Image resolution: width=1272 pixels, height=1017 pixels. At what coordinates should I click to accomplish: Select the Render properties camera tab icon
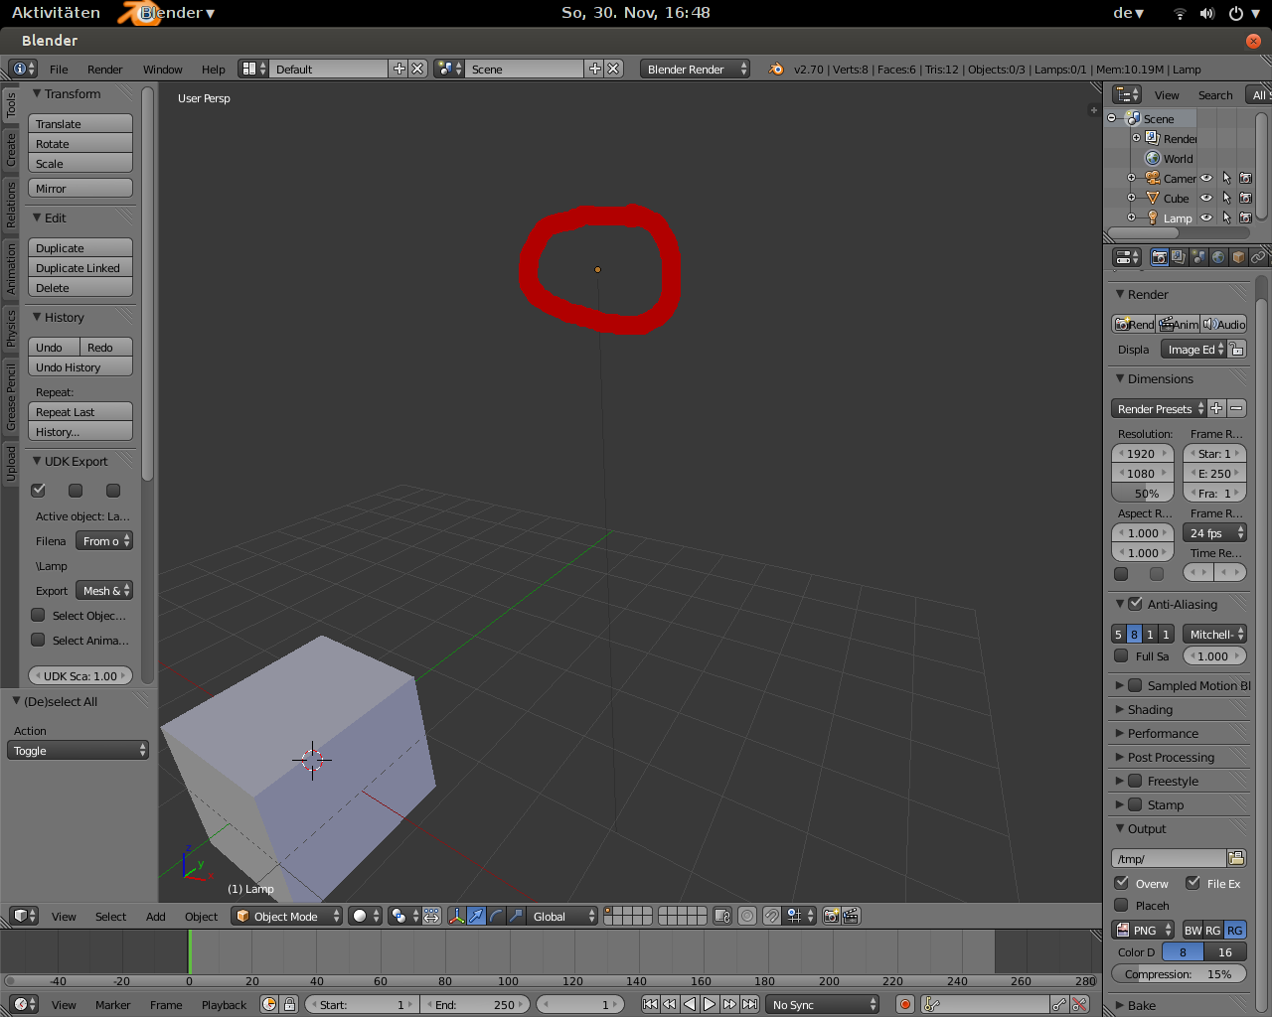(x=1160, y=257)
